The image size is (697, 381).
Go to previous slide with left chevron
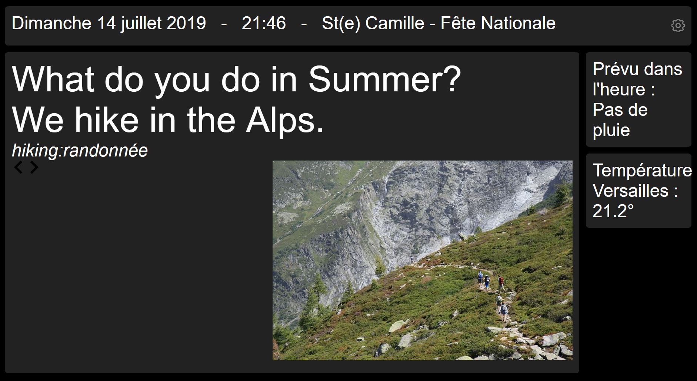coord(18,167)
